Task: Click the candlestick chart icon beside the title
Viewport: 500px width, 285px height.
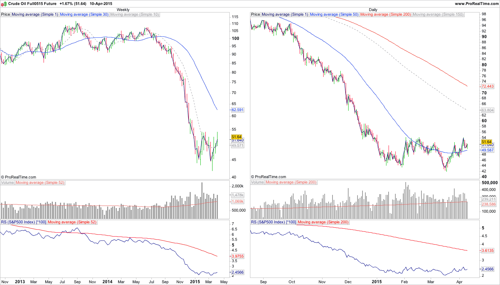Action: coord(4,3)
